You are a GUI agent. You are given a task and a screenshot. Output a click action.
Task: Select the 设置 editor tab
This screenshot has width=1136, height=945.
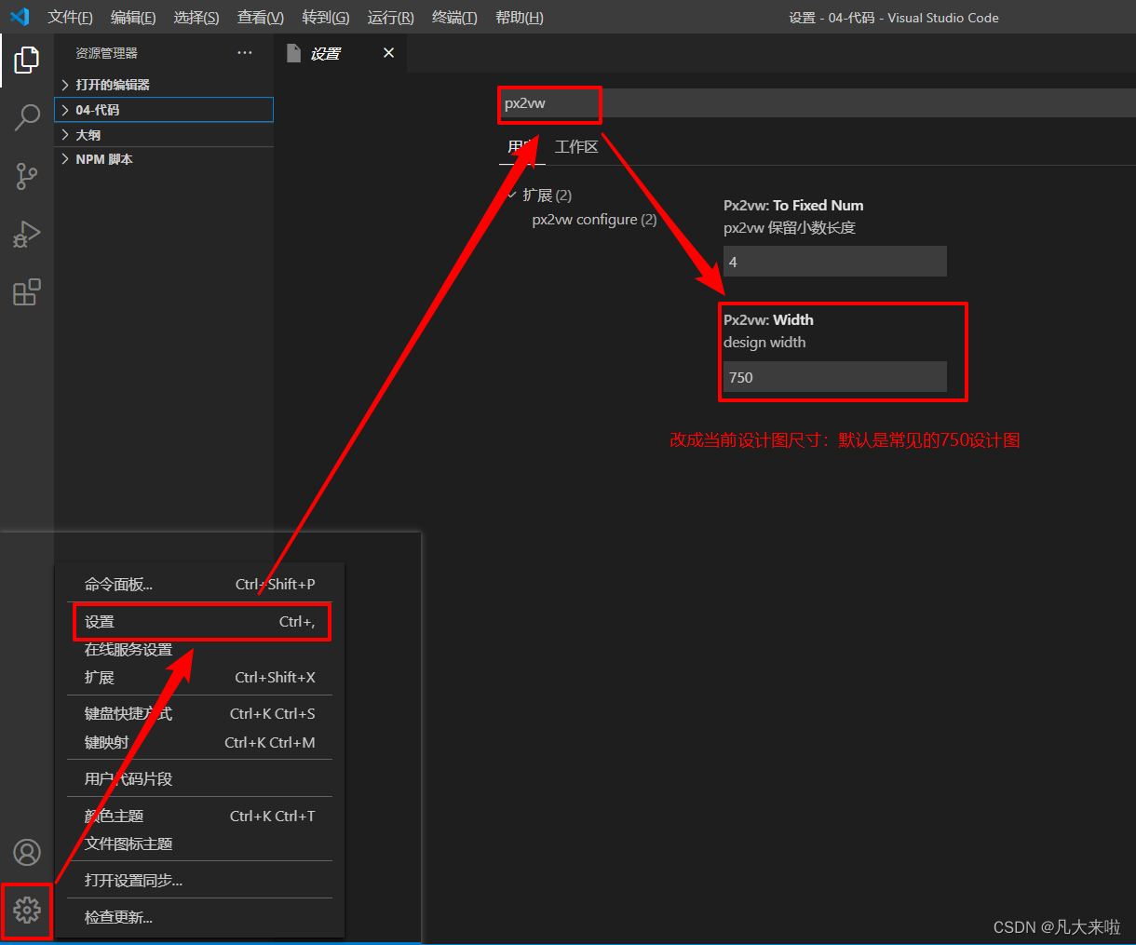click(343, 53)
